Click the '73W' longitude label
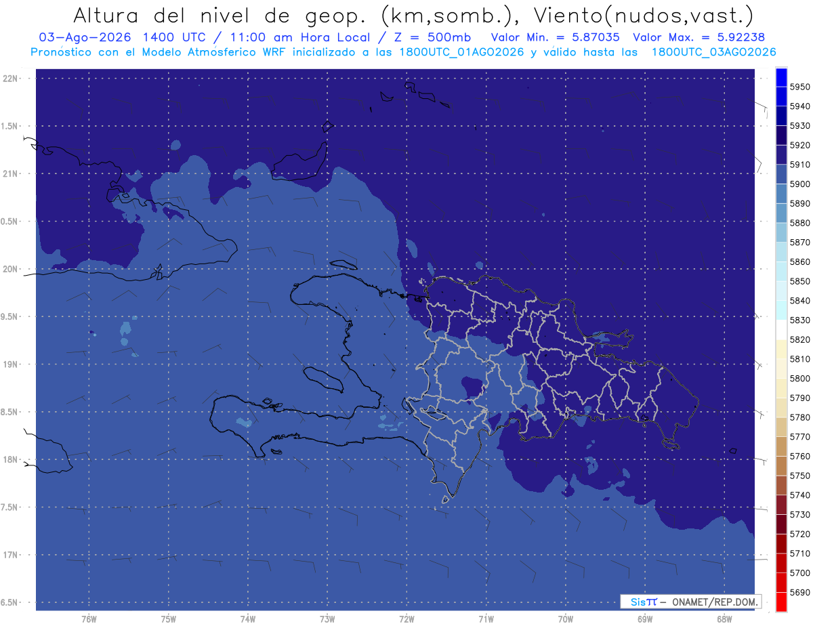 (327, 619)
